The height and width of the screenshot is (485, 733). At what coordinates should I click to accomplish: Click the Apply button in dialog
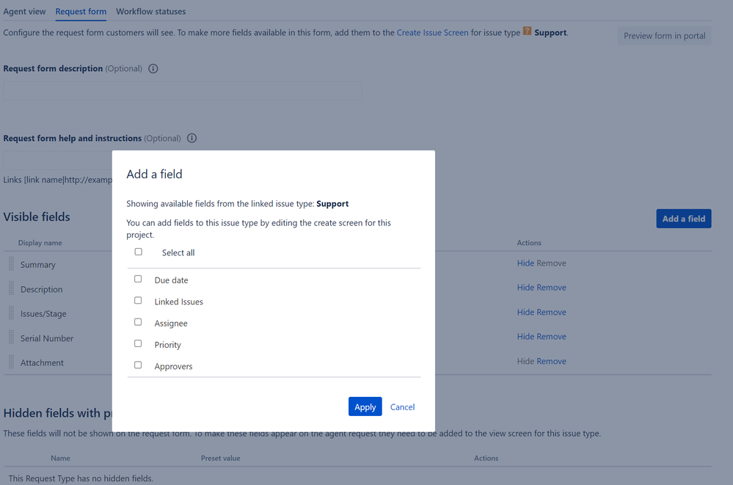(365, 406)
